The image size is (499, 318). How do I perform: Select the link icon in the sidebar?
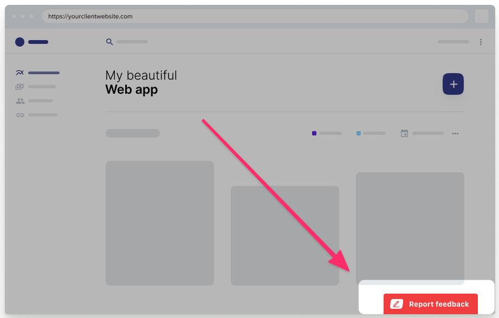(x=20, y=114)
